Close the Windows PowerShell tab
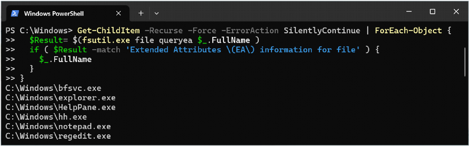This screenshot has height=146, width=469. 118,13
